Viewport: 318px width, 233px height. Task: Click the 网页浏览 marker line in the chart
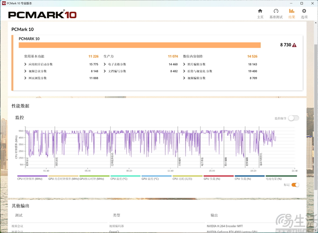(55, 147)
